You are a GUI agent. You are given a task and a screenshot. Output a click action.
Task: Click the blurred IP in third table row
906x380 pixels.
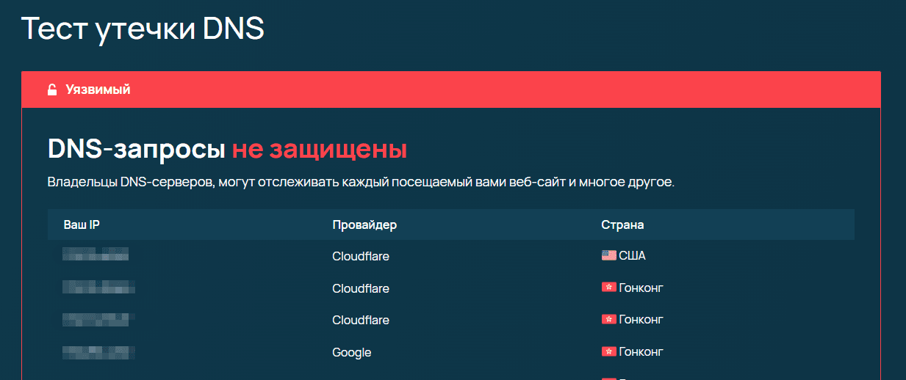click(98, 320)
